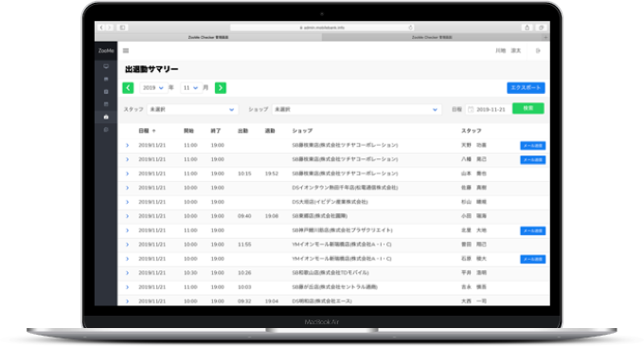Click the logged-in user name at top right
The width and height of the screenshot is (644, 347).
click(508, 50)
